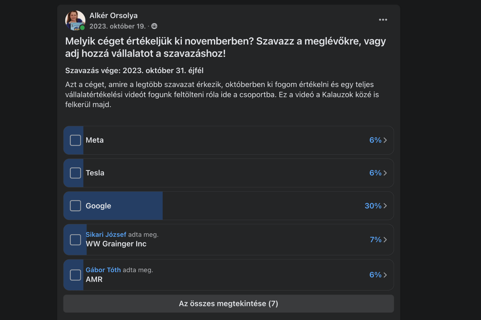Tick the AMR option checkbox

click(75, 275)
